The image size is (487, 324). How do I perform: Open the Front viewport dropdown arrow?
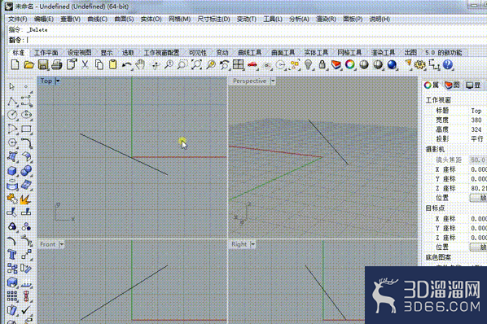click(62, 244)
